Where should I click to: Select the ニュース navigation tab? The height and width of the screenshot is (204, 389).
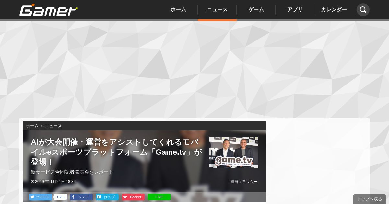click(x=217, y=10)
